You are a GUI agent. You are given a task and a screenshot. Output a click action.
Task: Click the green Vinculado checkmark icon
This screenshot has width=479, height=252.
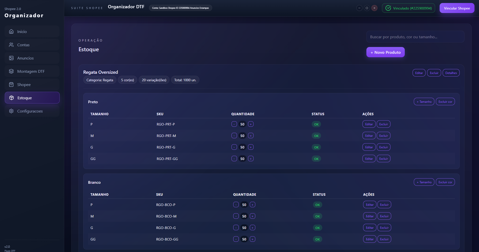point(388,8)
